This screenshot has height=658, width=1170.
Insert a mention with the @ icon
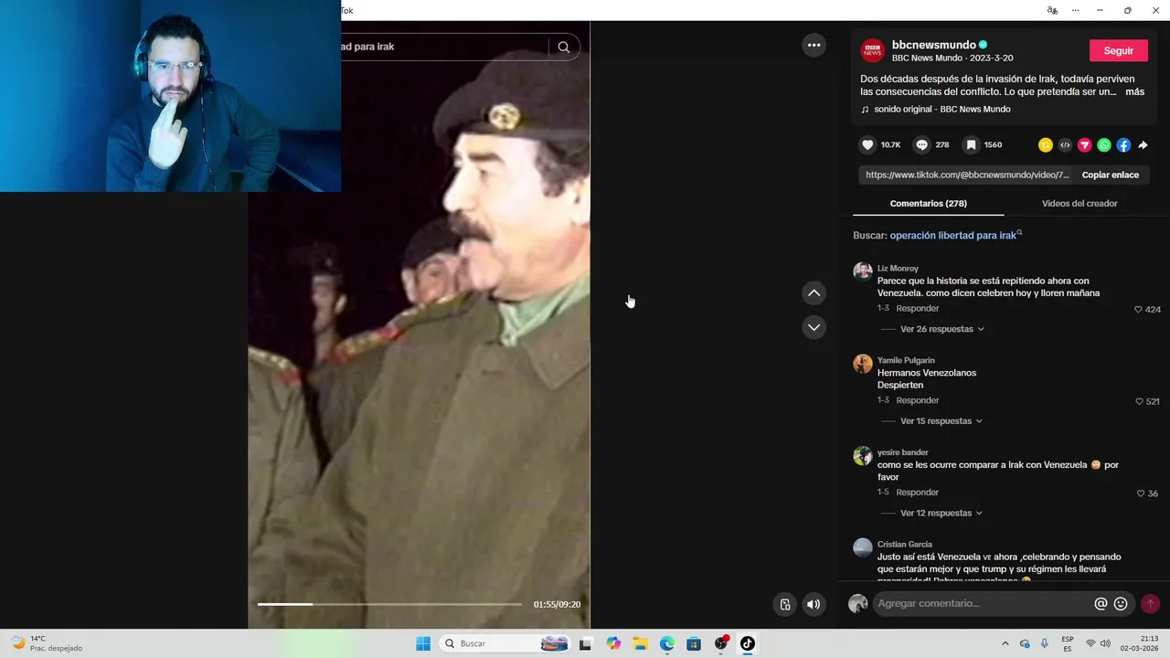tap(1101, 603)
